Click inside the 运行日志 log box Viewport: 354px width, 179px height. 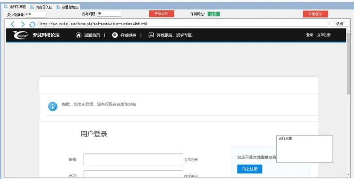(x=304, y=149)
